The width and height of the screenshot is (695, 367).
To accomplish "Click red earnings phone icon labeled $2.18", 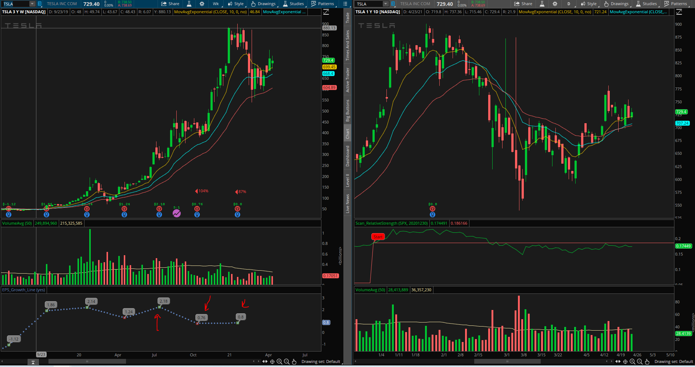I will 159,209.
